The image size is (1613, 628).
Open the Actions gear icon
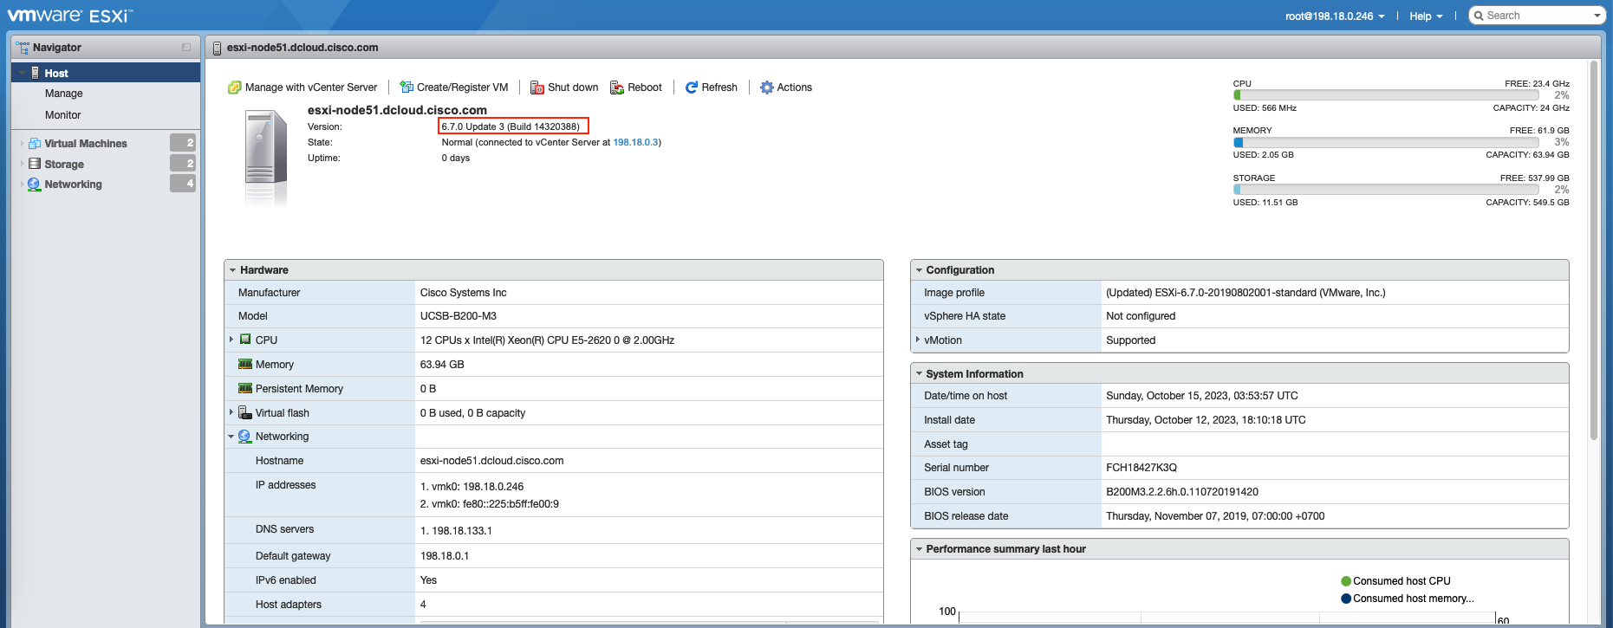pyautogui.click(x=767, y=87)
